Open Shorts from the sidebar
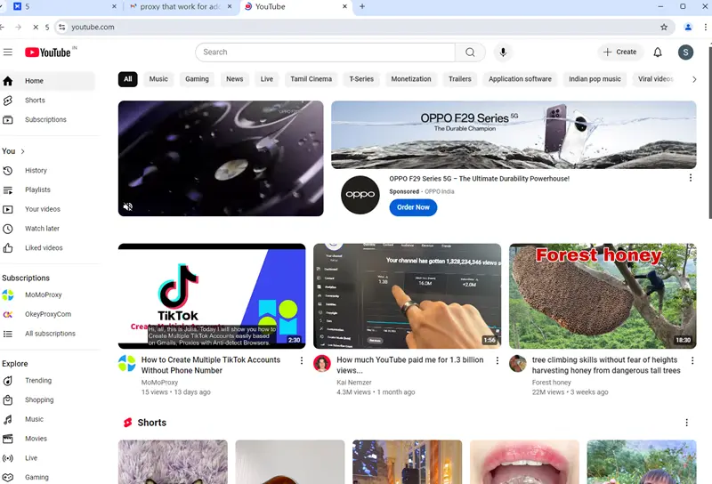Image resolution: width=712 pixels, height=484 pixels. (x=35, y=101)
